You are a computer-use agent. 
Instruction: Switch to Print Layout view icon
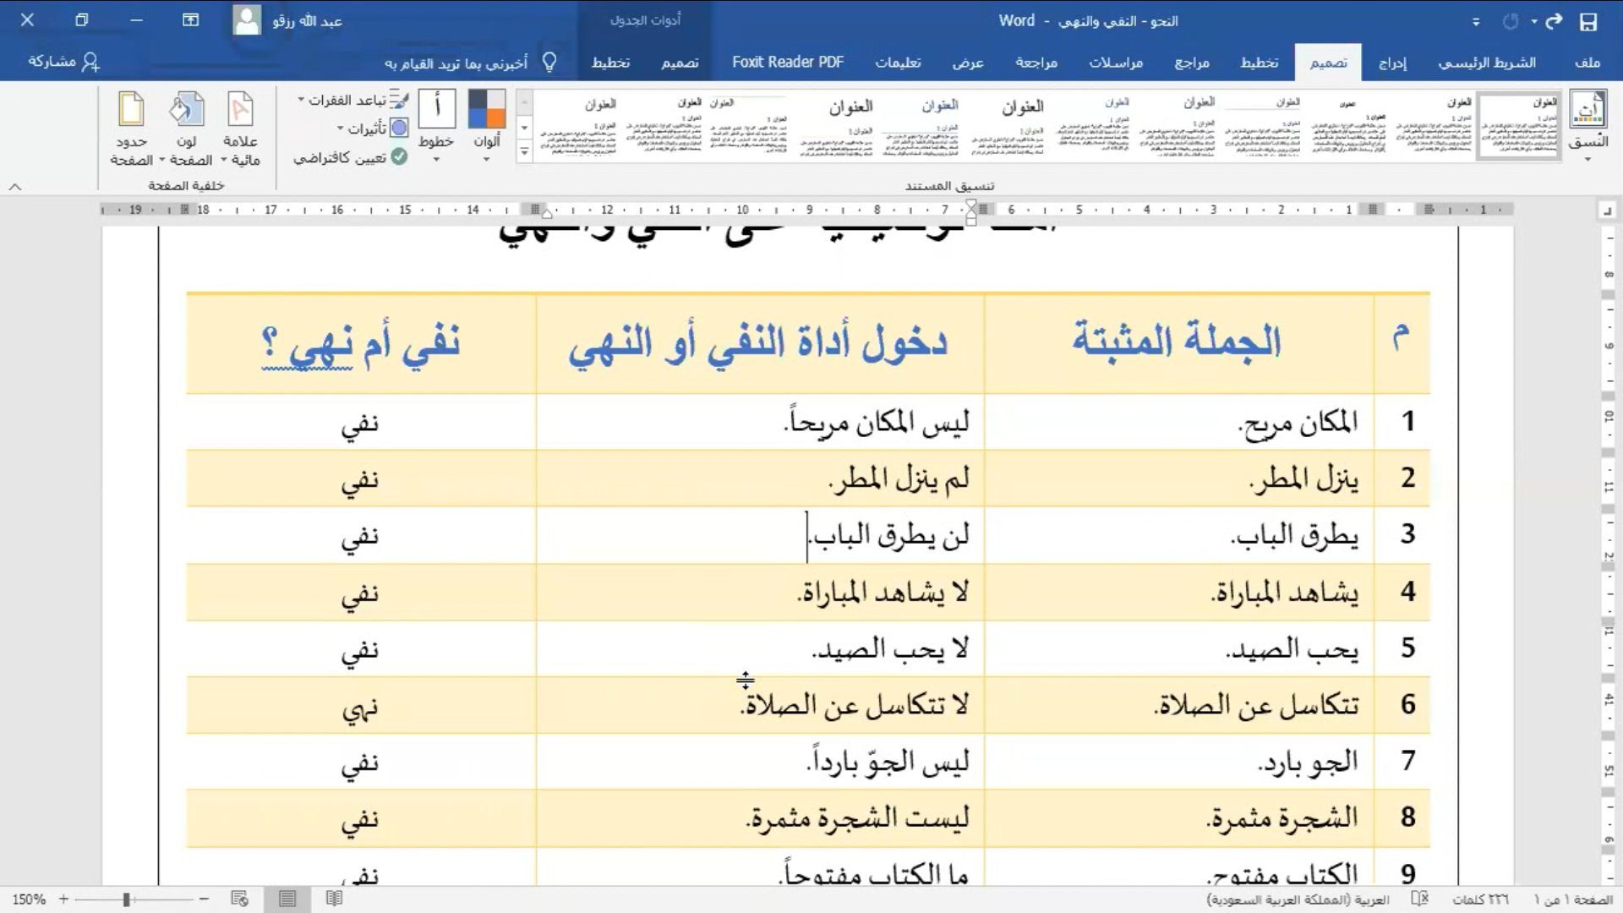287,899
